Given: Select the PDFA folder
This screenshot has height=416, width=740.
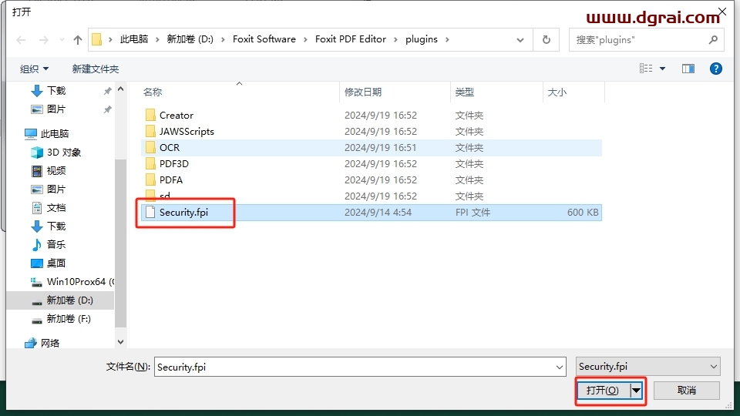Looking at the screenshot, I should [x=171, y=179].
